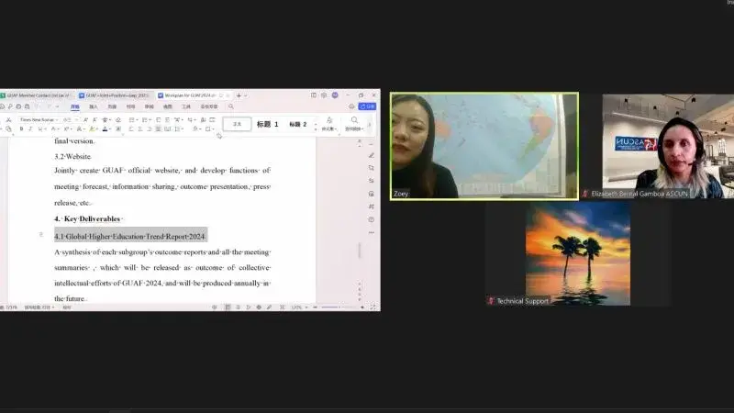Open the 插入 Insert ribbon tab

point(94,106)
